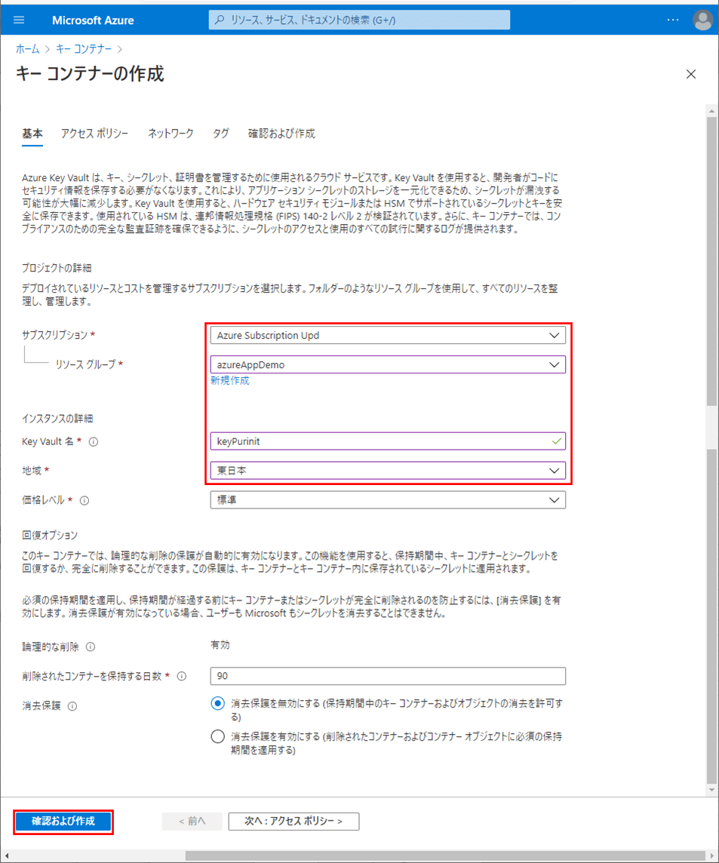
Task: Open the more options ellipsis in header
Action: 673,20
